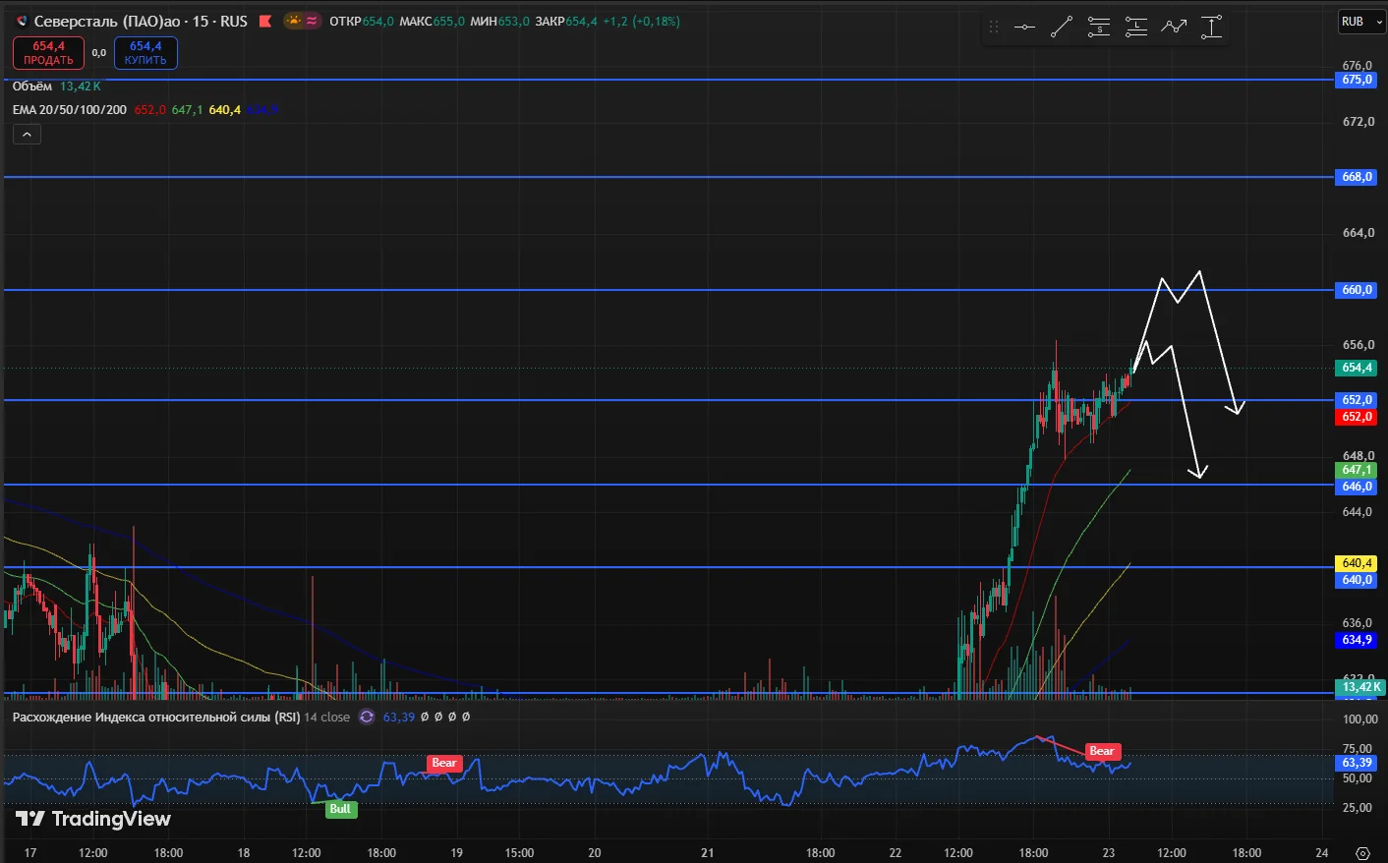Collapse the indicator legend with chevron button

(x=27, y=135)
